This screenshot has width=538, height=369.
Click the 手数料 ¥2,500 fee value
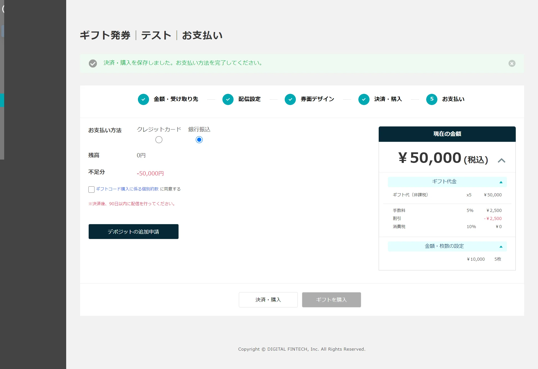pos(494,211)
